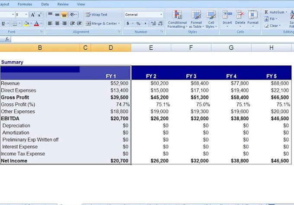Open Format cells menu
This screenshot has width=294, height=205.
[253, 19]
